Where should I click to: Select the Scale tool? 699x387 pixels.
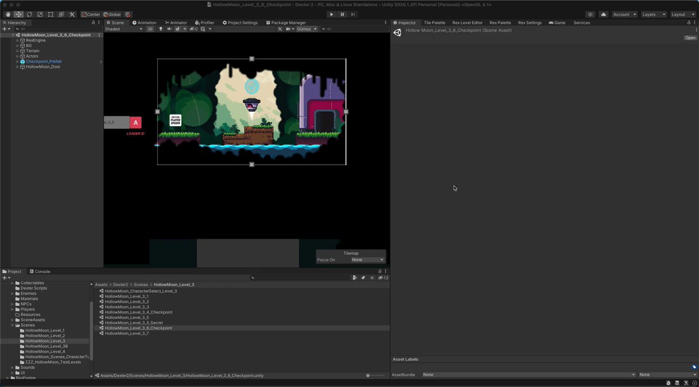pyautogui.click(x=40, y=15)
